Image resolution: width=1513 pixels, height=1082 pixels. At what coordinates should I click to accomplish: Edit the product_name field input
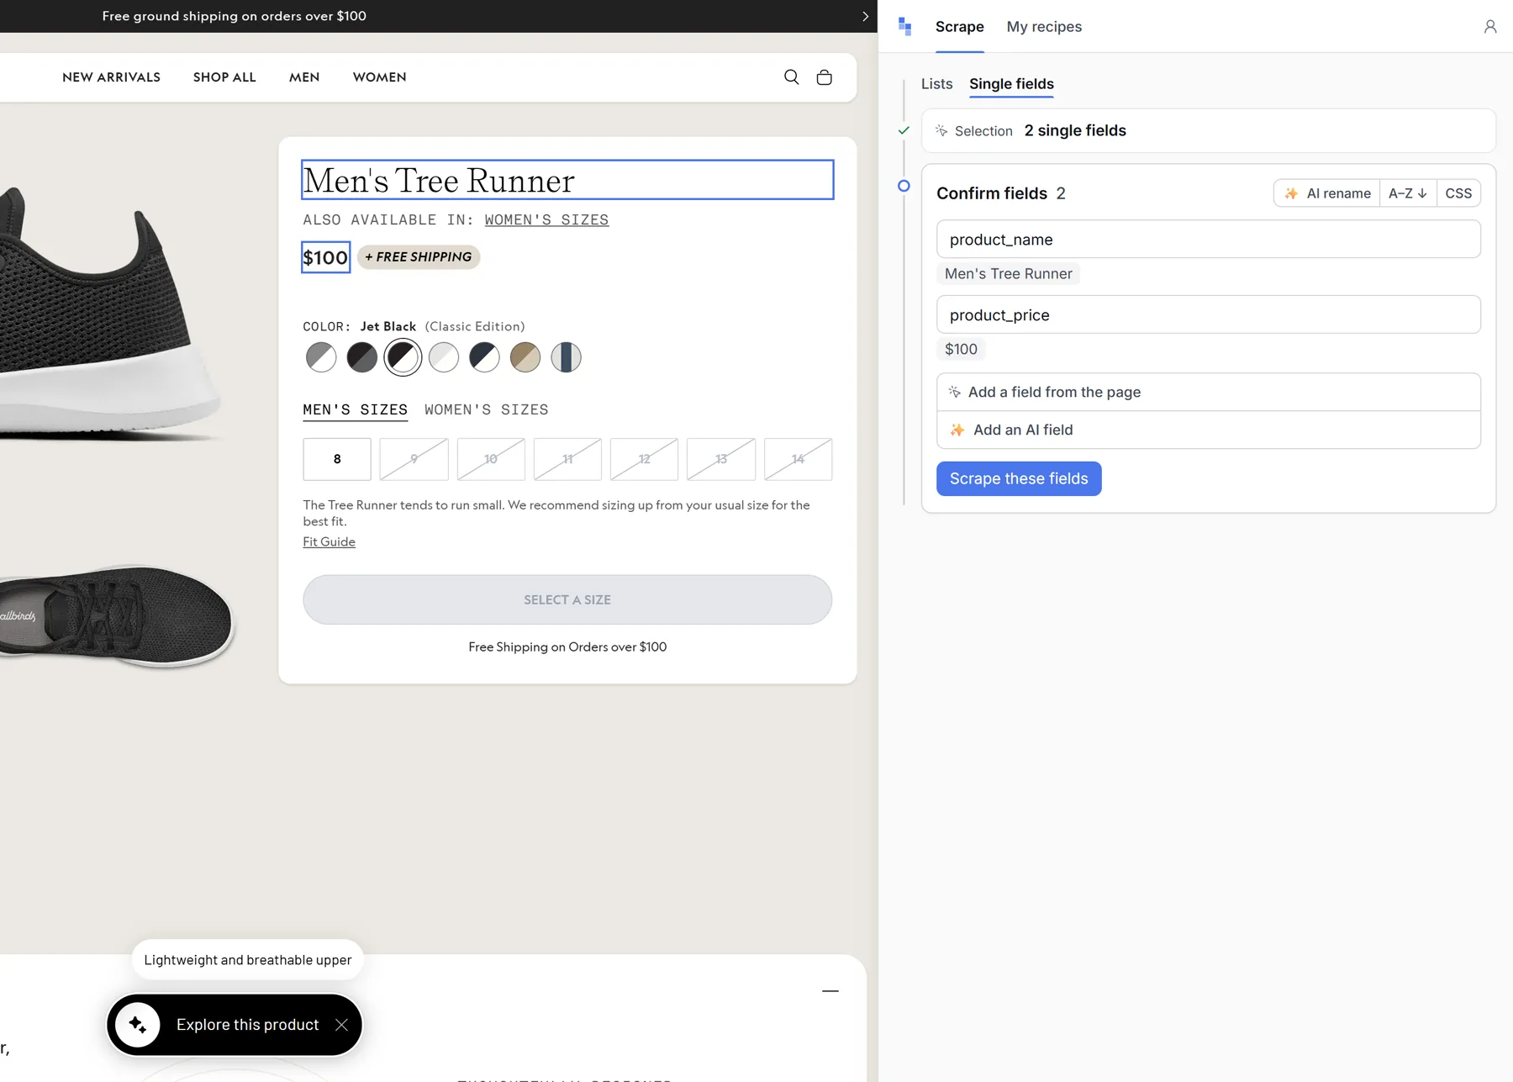1208,240
